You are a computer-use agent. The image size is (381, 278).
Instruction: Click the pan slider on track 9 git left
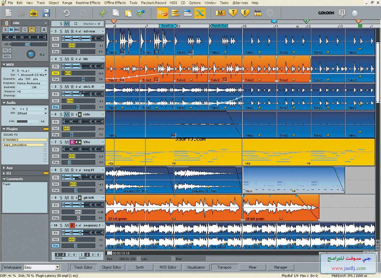point(78,218)
